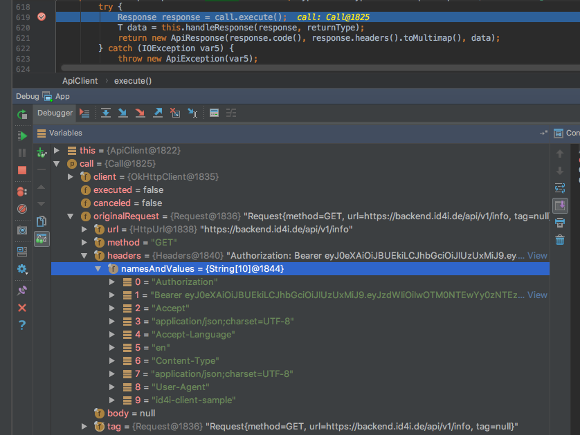Screen dimensions: 580x435
Task: Click the Step Out icon
Action: point(158,113)
